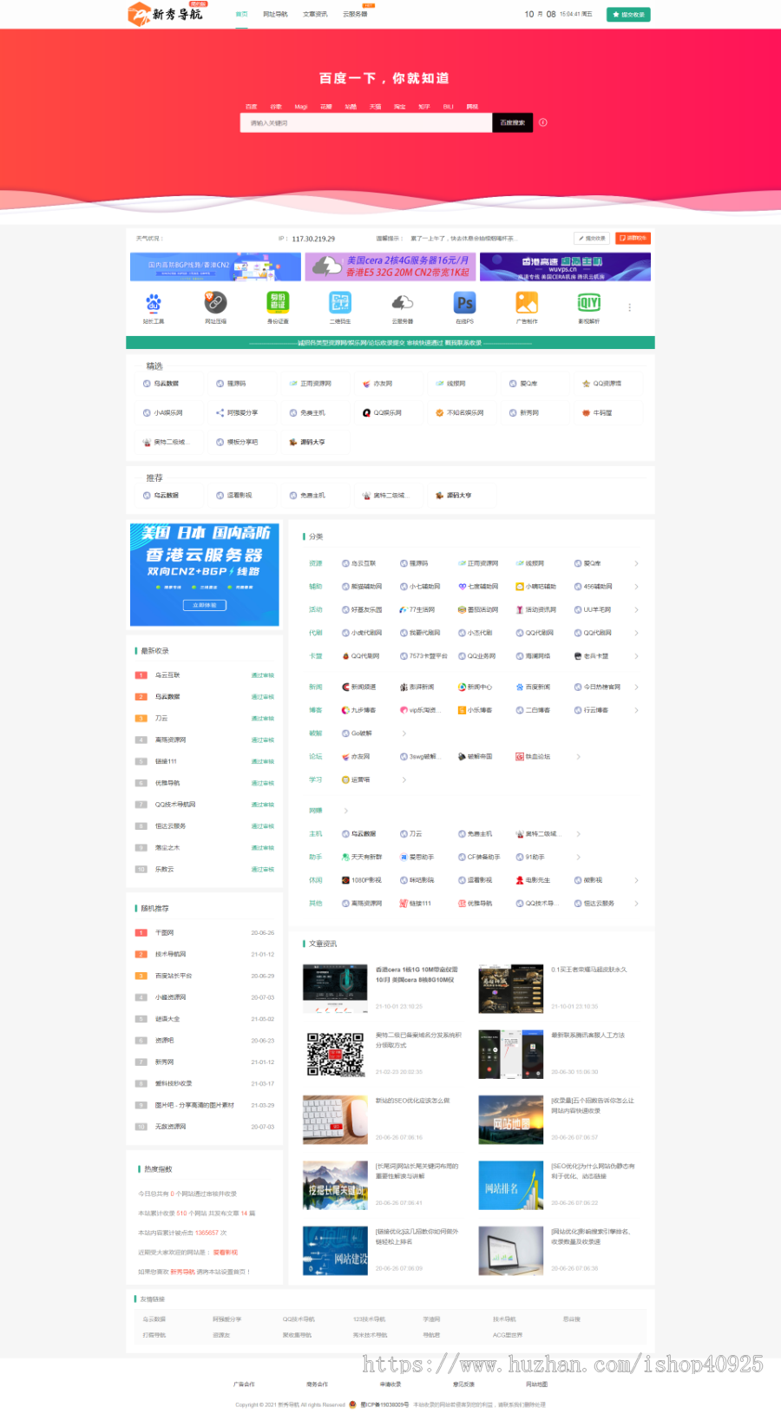The height and width of the screenshot is (1427, 781).
Task: Click the green 提交收录 button in the header
Action: (x=627, y=15)
